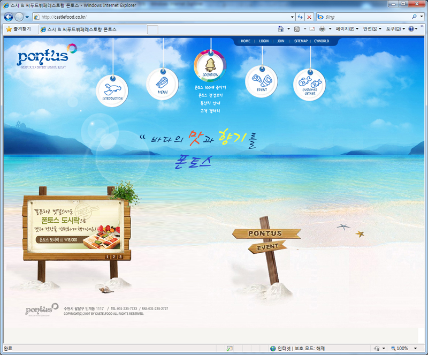Go back with the browser Back arrow
428x355 pixels.
[9, 17]
